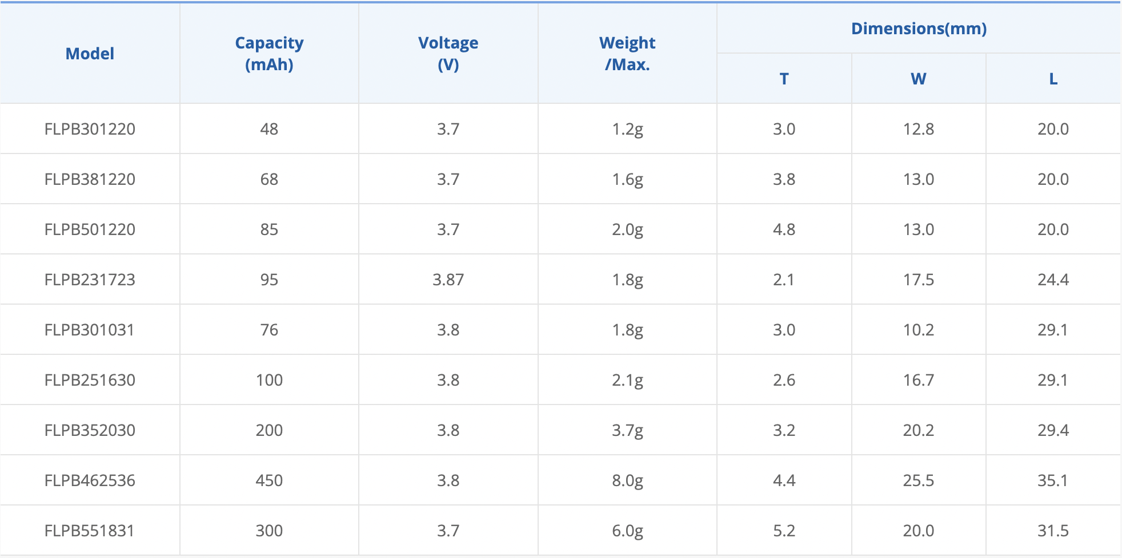Select the 17.5 width cell

point(918,280)
